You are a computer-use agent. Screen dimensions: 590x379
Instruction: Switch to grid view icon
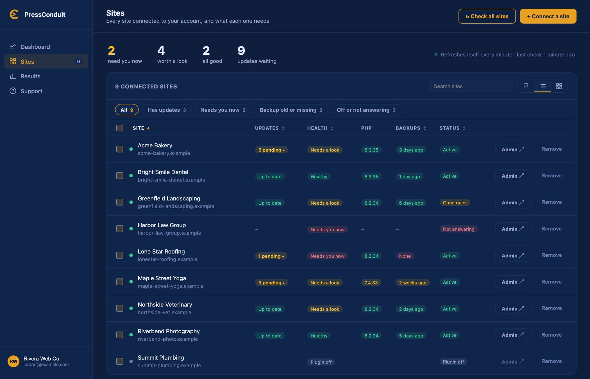559,86
